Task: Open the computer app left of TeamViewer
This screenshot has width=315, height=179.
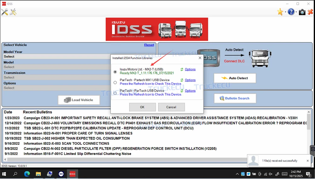Action: (50, 174)
